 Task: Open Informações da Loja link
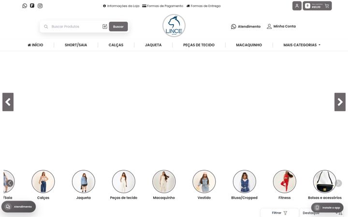point(121,6)
